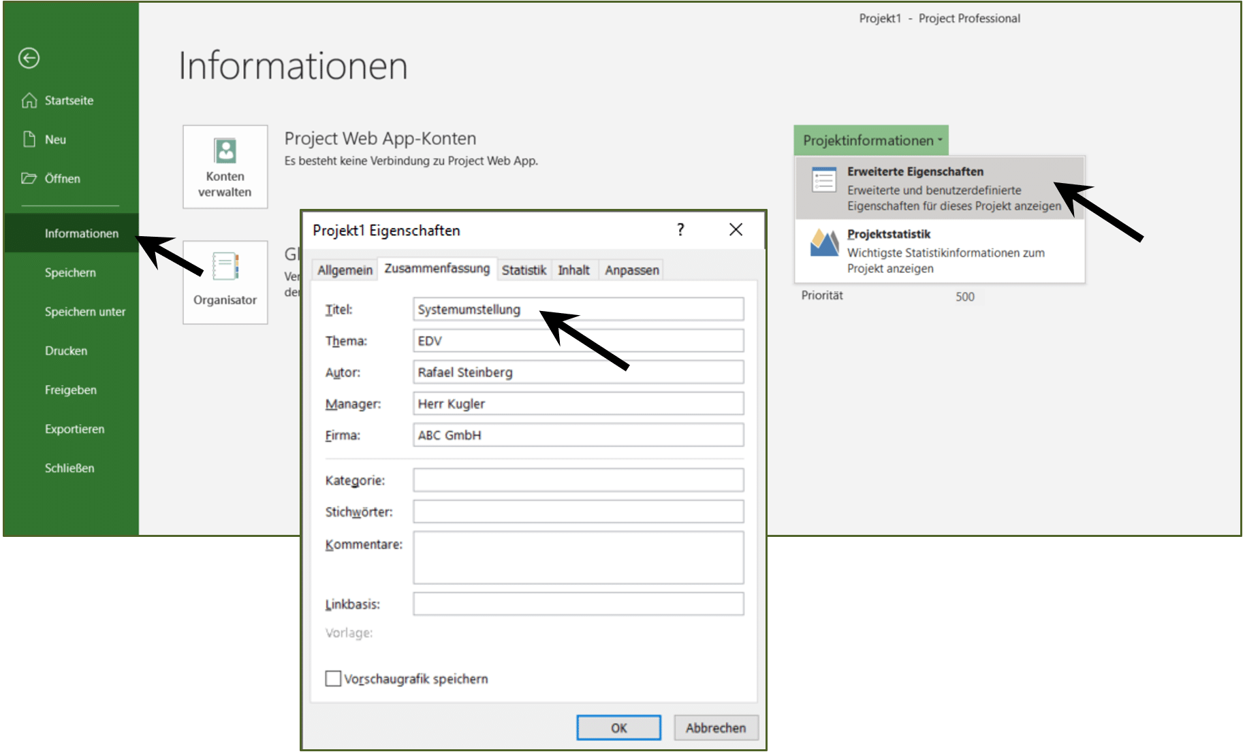1245x754 pixels.
Task: Select the Erweiterte Eigenschaften list icon
Action: 824,180
